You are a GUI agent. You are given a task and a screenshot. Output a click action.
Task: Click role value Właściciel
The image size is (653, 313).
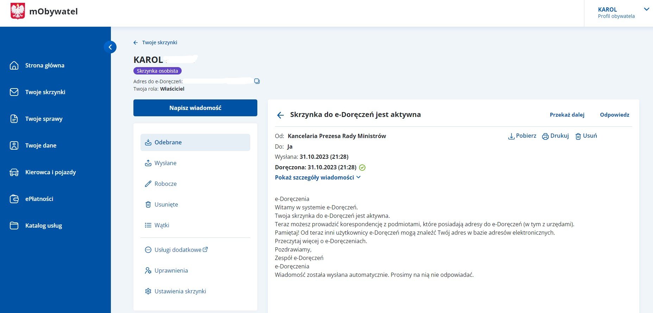172,89
